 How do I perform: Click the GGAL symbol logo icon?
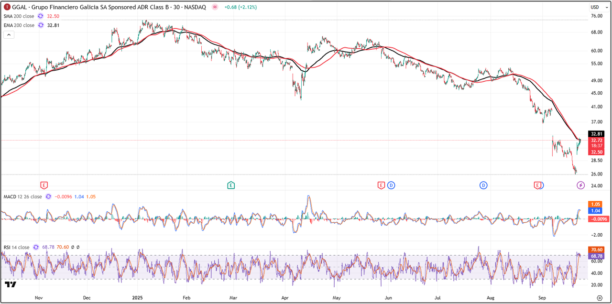(6, 7)
